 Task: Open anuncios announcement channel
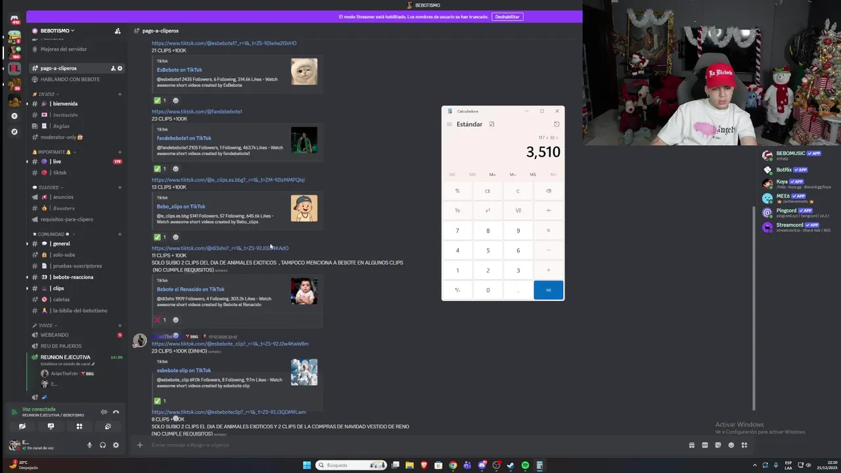coord(77,197)
